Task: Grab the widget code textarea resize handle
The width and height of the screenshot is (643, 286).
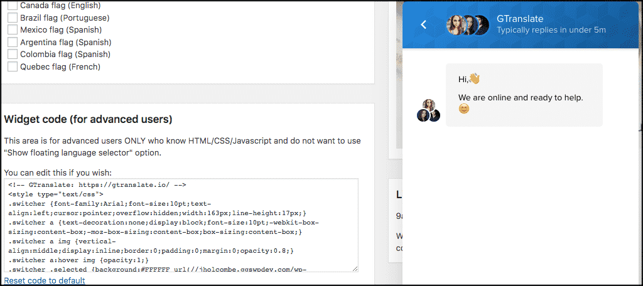Action: pyautogui.click(x=355, y=268)
